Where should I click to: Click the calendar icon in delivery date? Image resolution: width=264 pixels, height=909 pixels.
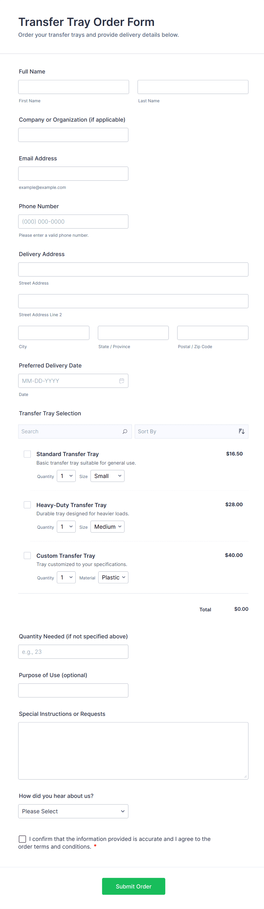pyautogui.click(x=121, y=381)
